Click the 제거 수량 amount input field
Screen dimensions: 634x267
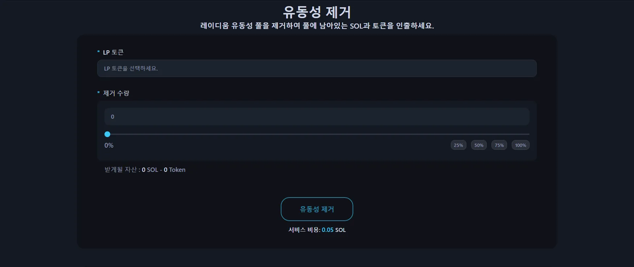(x=317, y=116)
